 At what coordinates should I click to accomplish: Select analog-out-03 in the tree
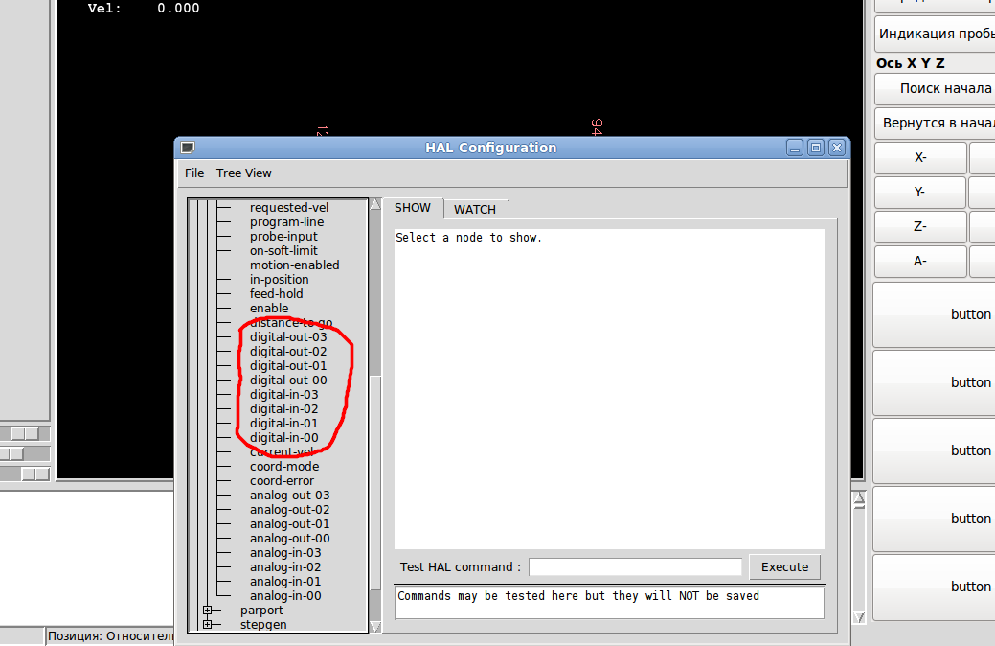(x=289, y=495)
